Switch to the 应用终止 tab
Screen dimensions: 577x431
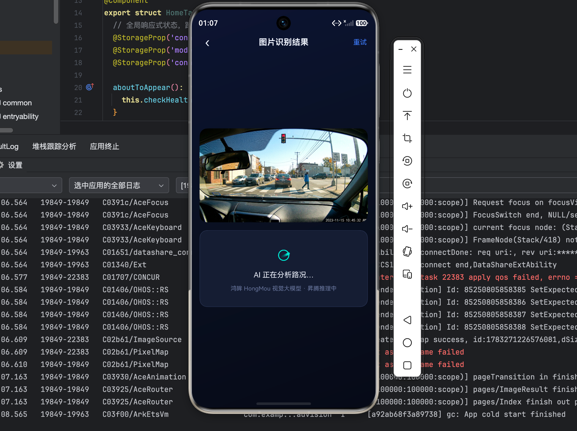pyautogui.click(x=104, y=146)
